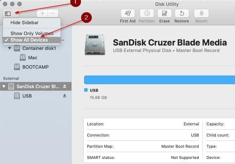Click the Restore toolbar icon

pos(182,13)
